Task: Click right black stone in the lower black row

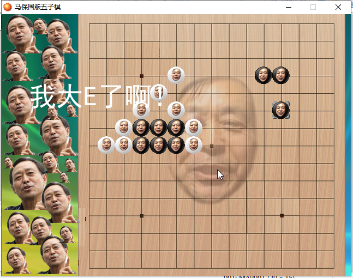Action: (176, 145)
